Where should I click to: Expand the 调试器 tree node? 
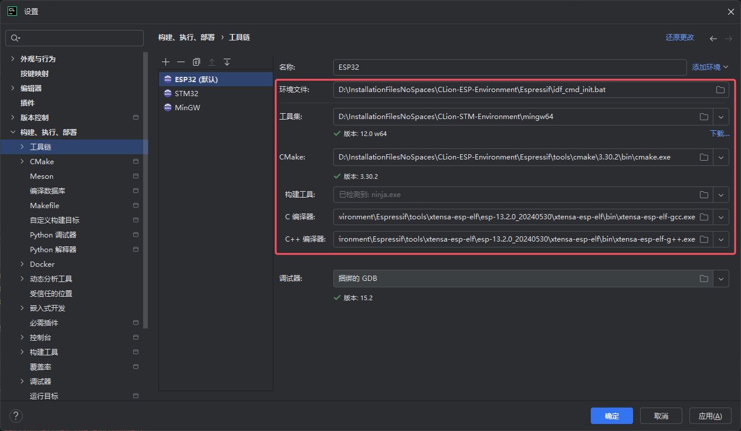(x=22, y=382)
